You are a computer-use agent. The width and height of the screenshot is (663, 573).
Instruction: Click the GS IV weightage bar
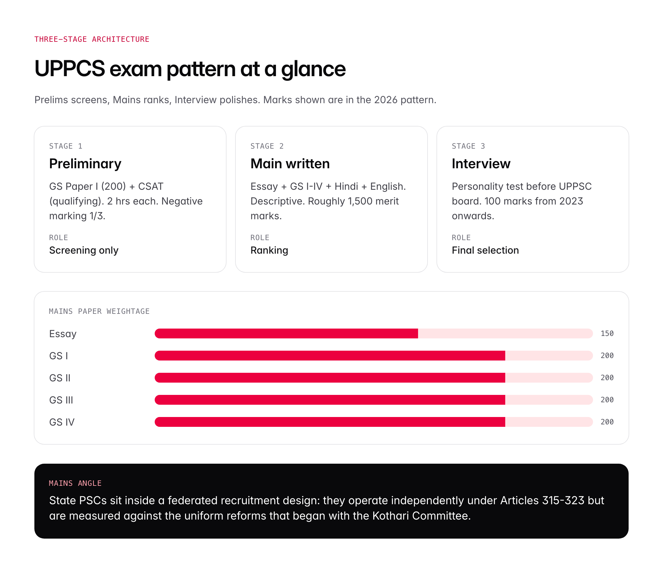(374, 422)
